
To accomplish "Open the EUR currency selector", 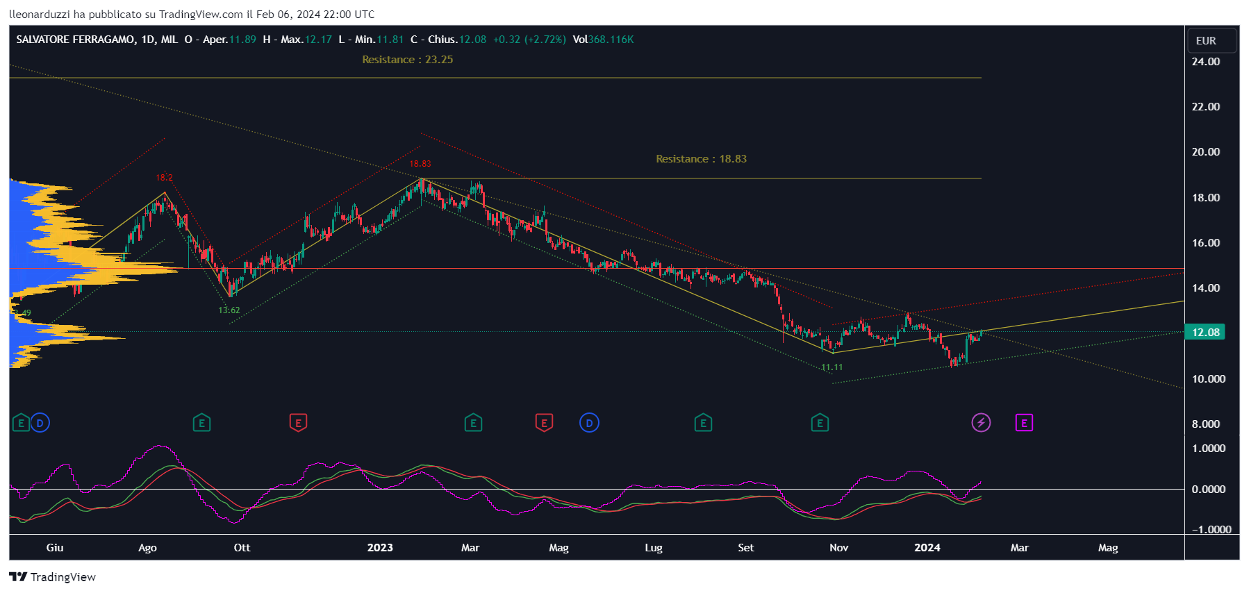I will 1211,40.
